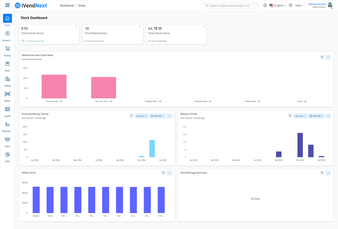This screenshot has width=338, height=229.
Task: Click the Houston Store pink bar
Action: coord(54,86)
